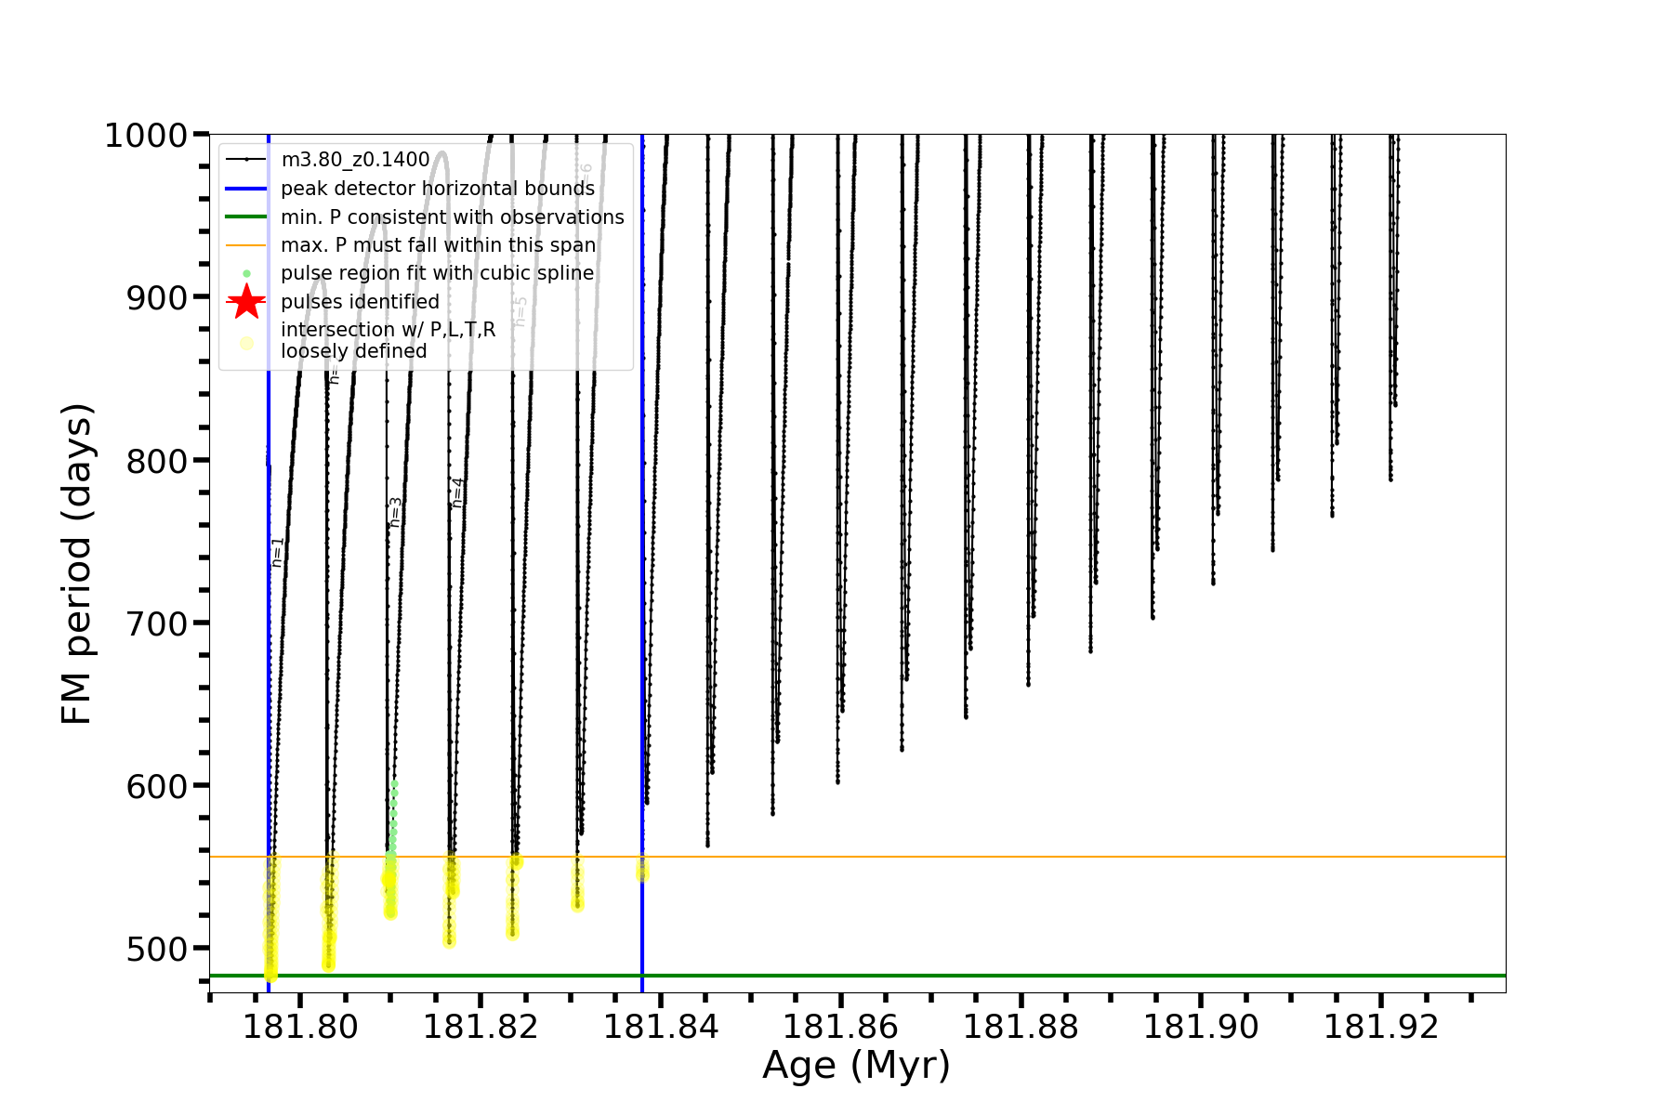Viewport: 1673px width, 1115px height.
Task: Click the 181.92 x-axis tick label
Action: pos(1380,1027)
